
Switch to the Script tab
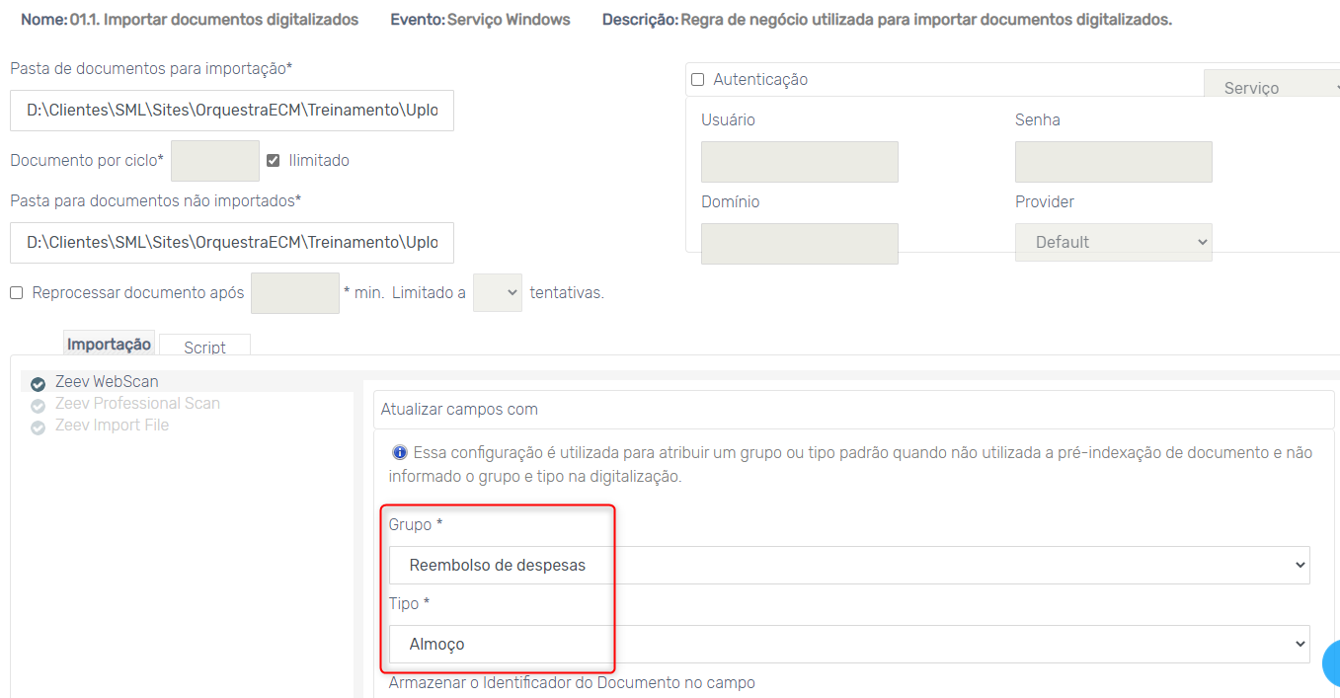204,348
